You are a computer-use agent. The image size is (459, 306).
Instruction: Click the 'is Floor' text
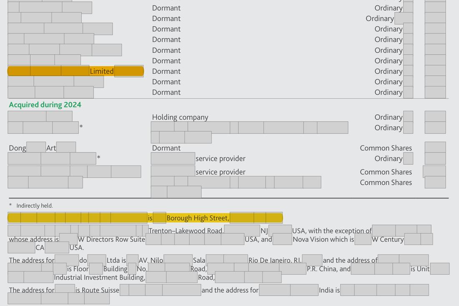click(x=78, y=269)
